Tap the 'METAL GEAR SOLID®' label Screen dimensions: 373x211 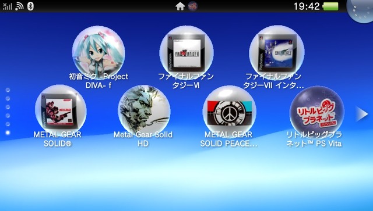click(57, 139)
